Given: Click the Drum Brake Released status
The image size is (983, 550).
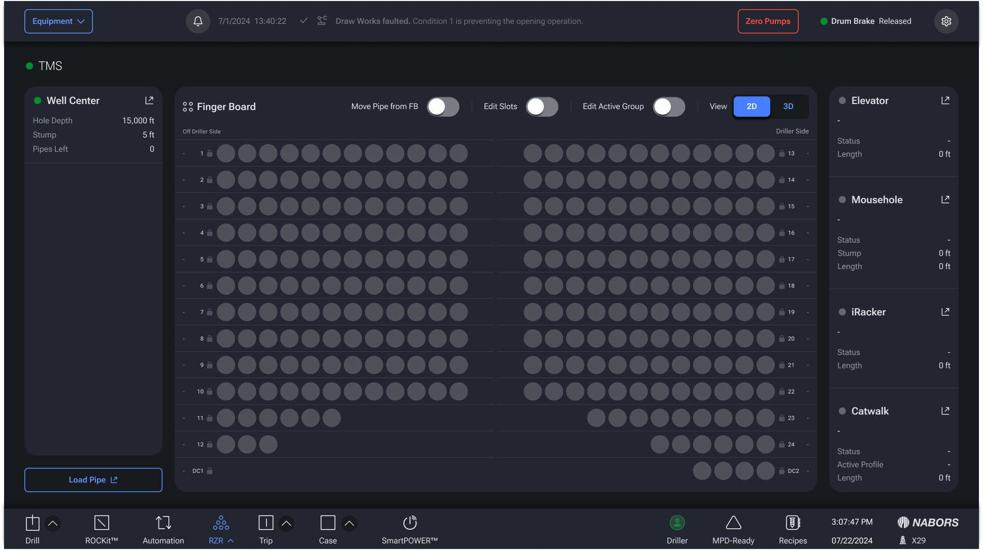Looking at the screenshot, I should pyautogui.click(x=866, y=21).
